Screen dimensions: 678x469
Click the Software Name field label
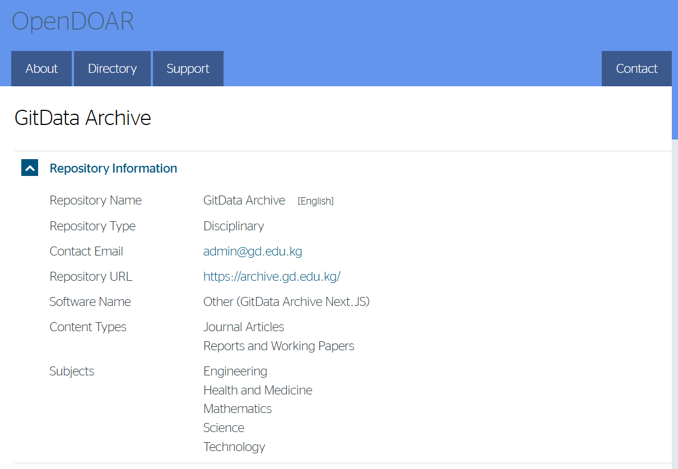pyautogui.click(x=90, y=301)
